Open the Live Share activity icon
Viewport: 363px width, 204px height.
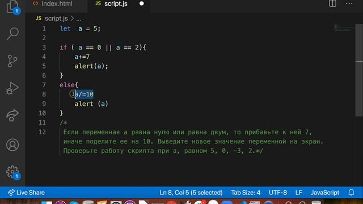click(12, 116)
